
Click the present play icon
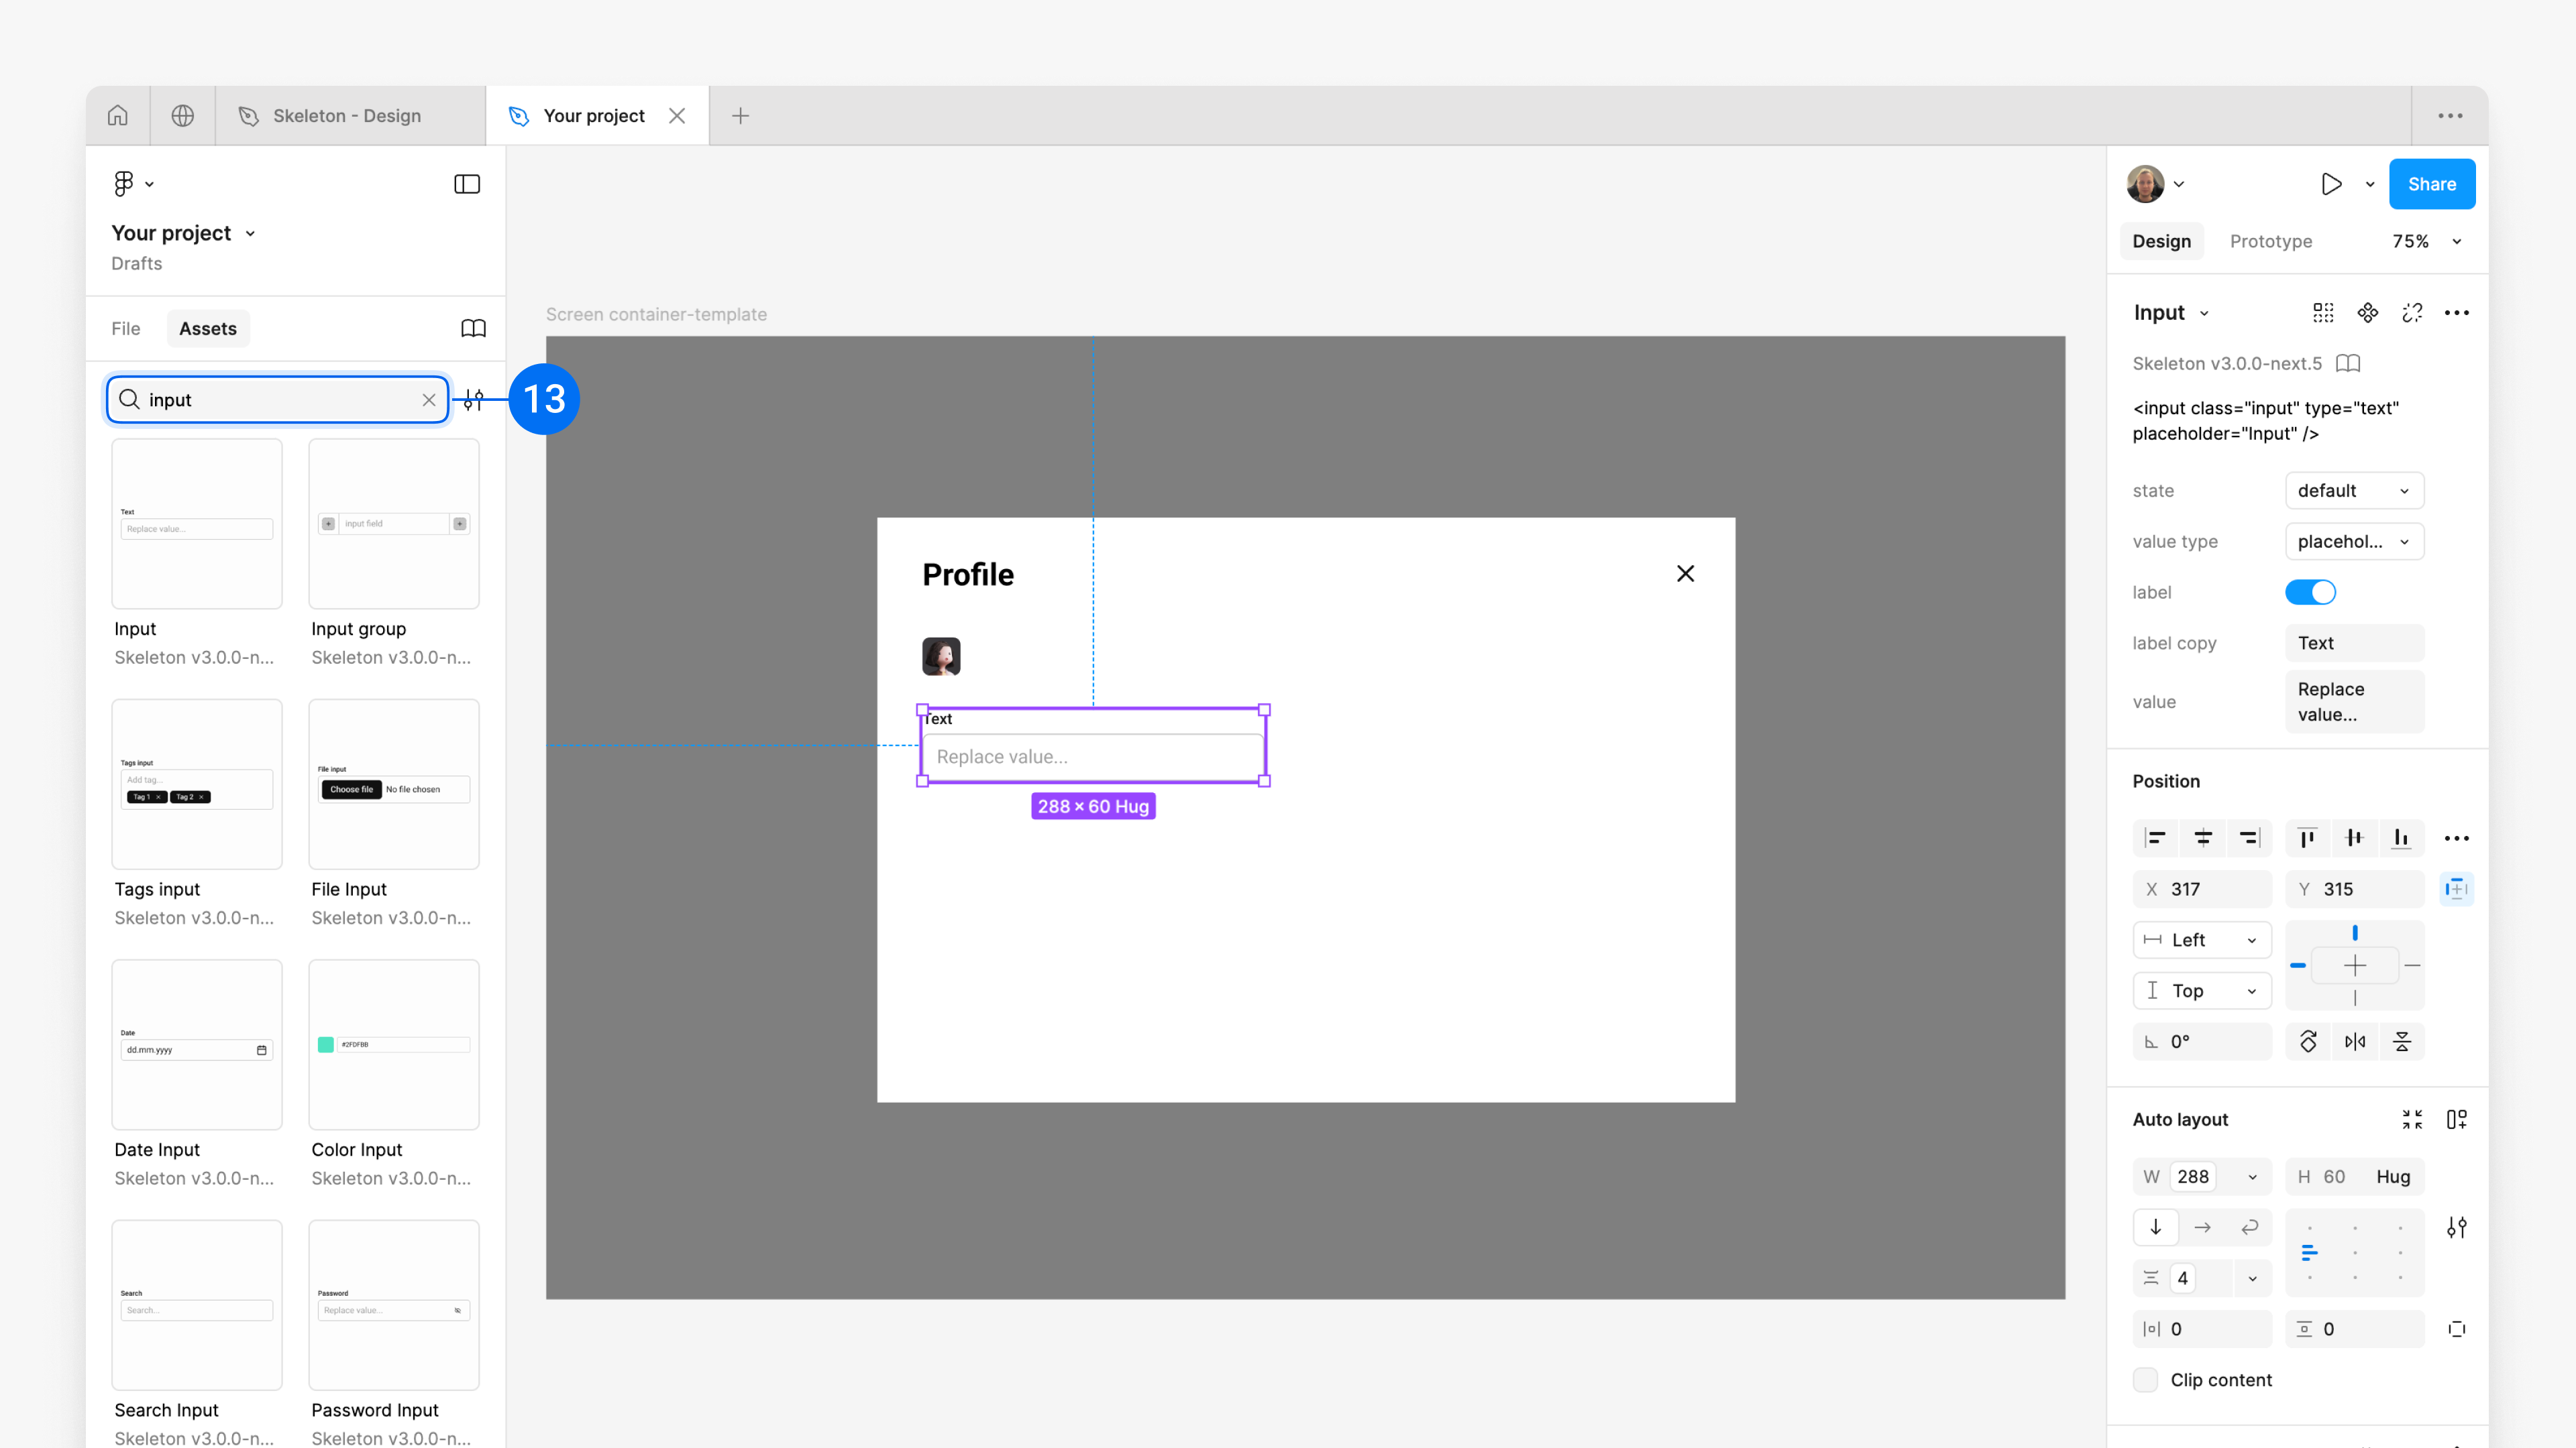2331,184
